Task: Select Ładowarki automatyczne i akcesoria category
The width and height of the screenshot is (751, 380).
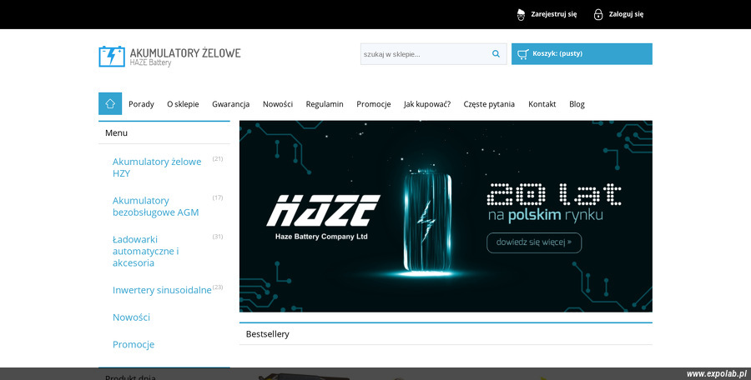Action: click(145, 251)
